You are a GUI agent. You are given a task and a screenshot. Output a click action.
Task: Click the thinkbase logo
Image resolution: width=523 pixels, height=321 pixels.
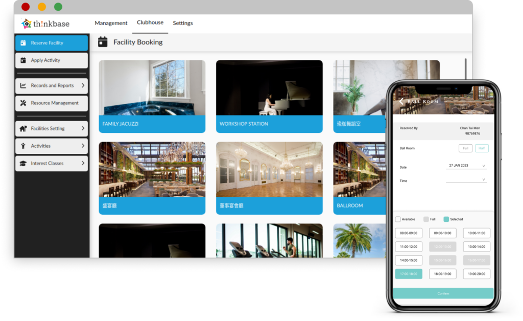click(45, 24)
